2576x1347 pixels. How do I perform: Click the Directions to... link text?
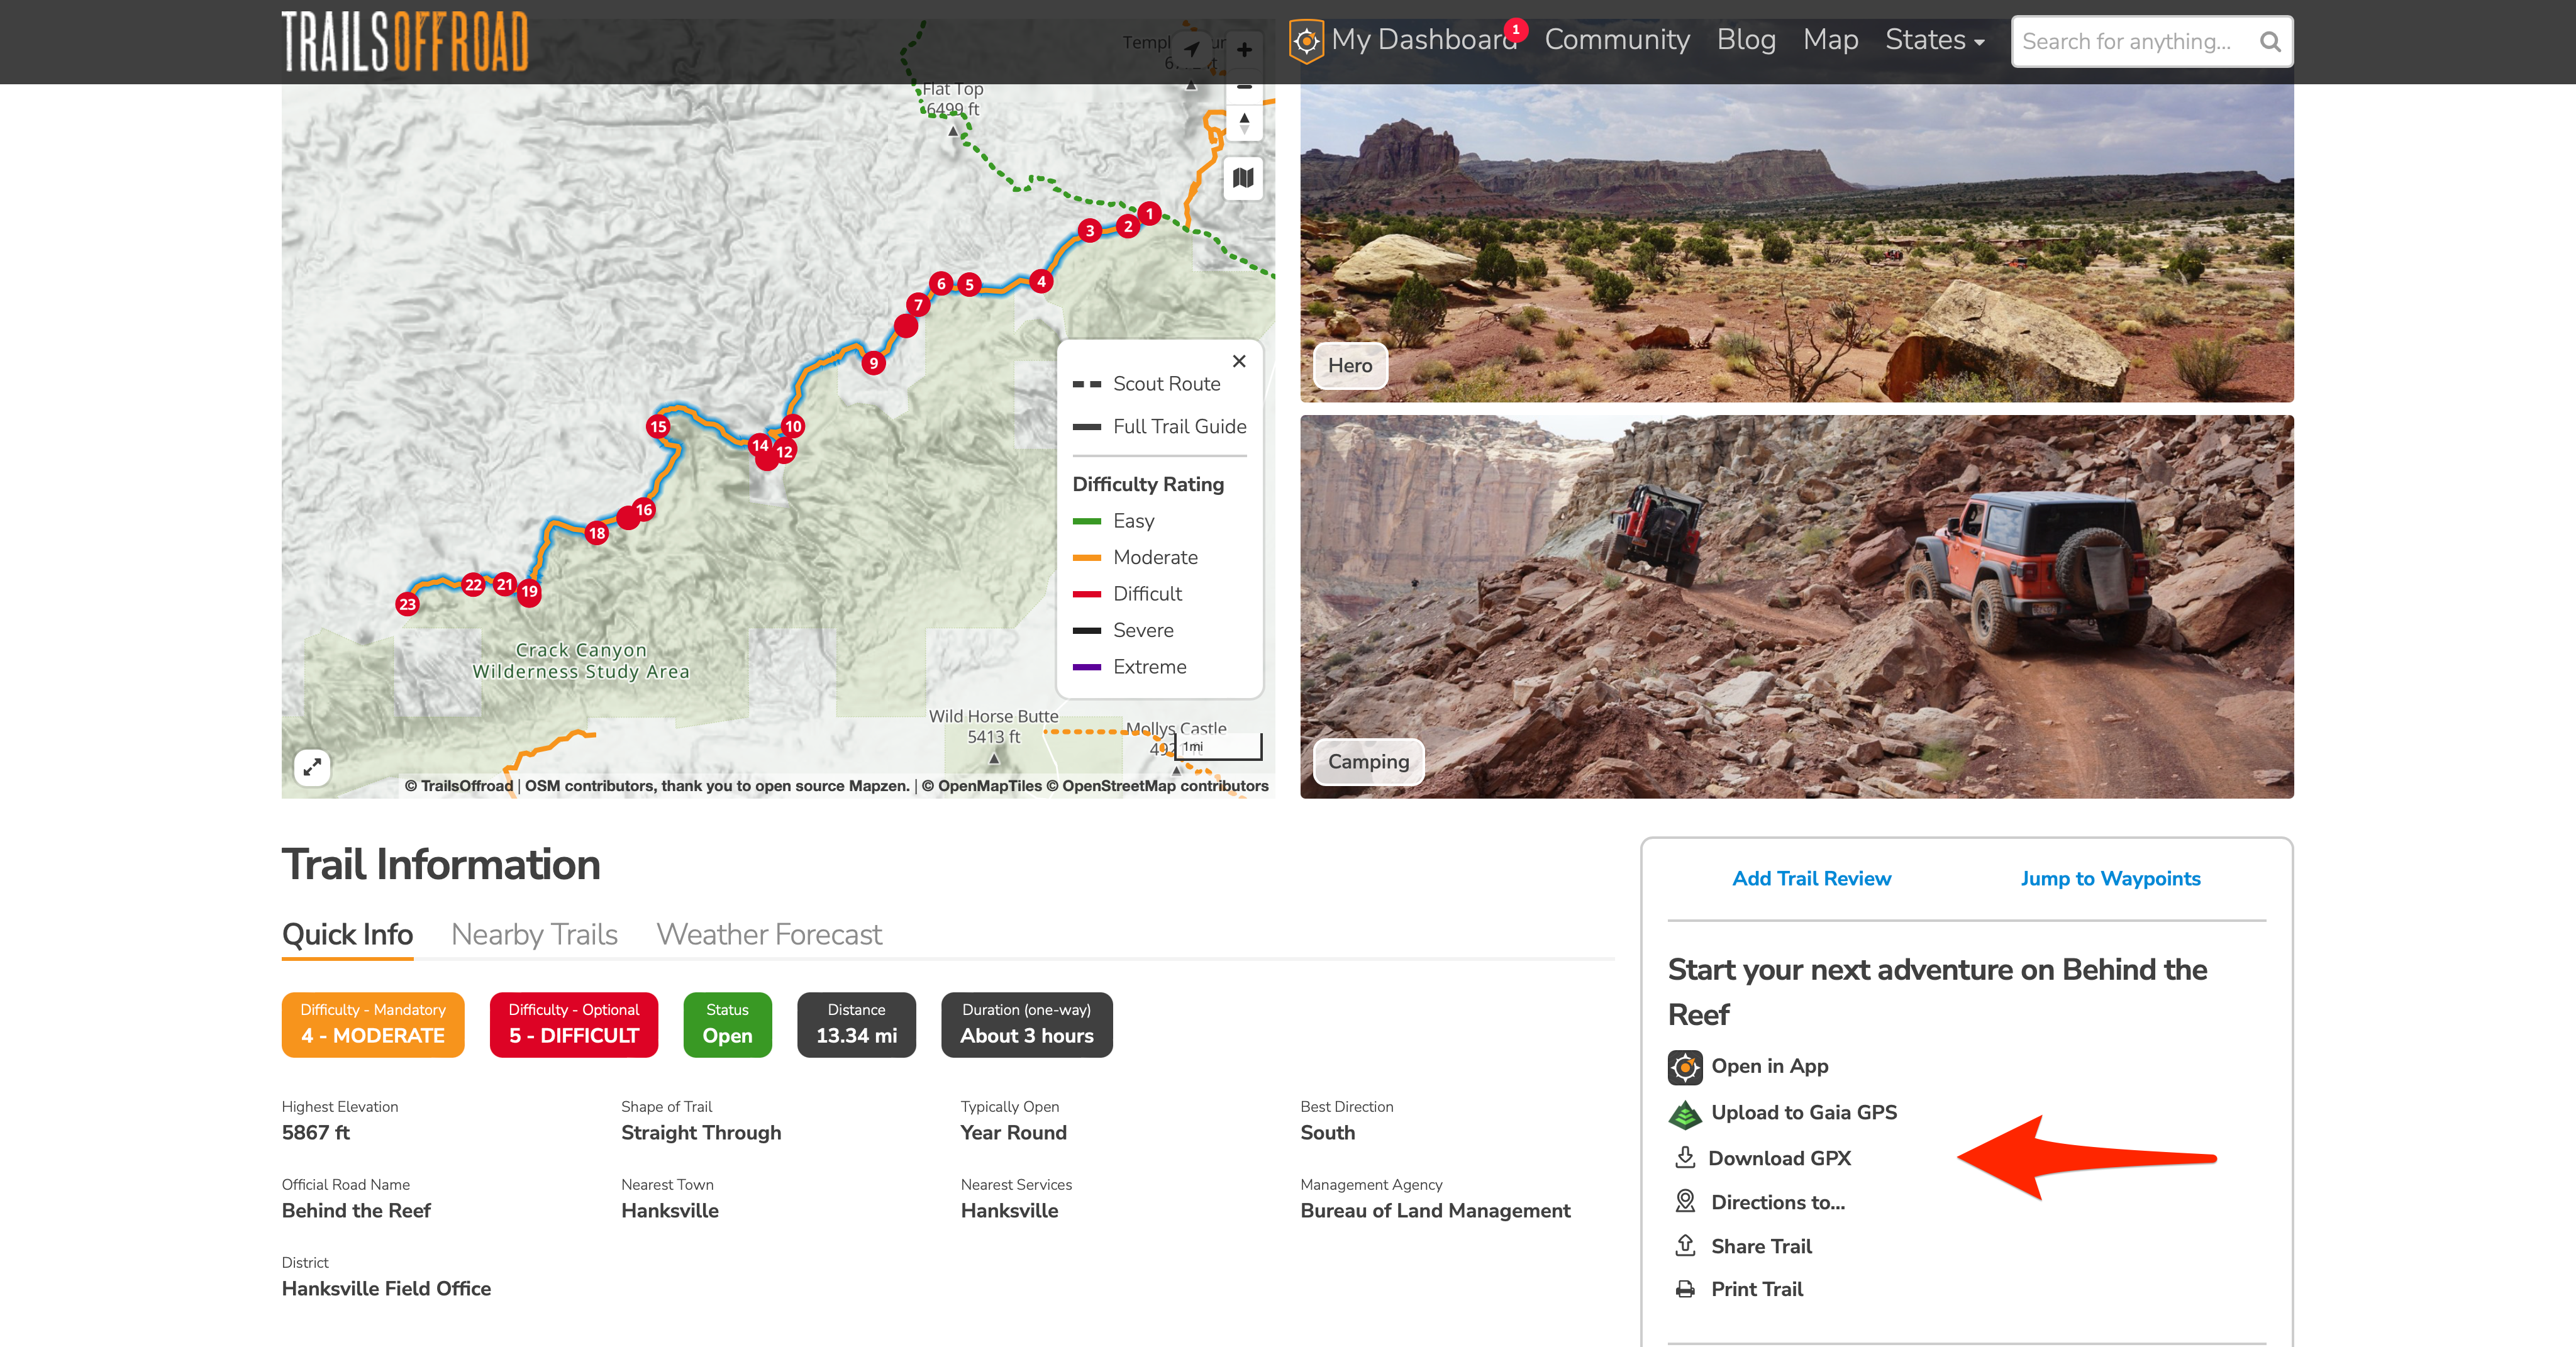[x=1778, y=1202]
